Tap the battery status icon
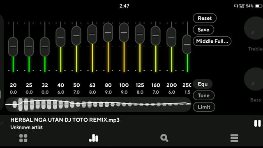Viewport: 263px width, 148px height. (x=258, y=6)
